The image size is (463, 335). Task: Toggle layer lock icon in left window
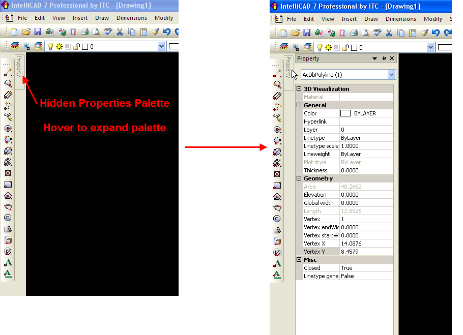click(x=76, y=46)
